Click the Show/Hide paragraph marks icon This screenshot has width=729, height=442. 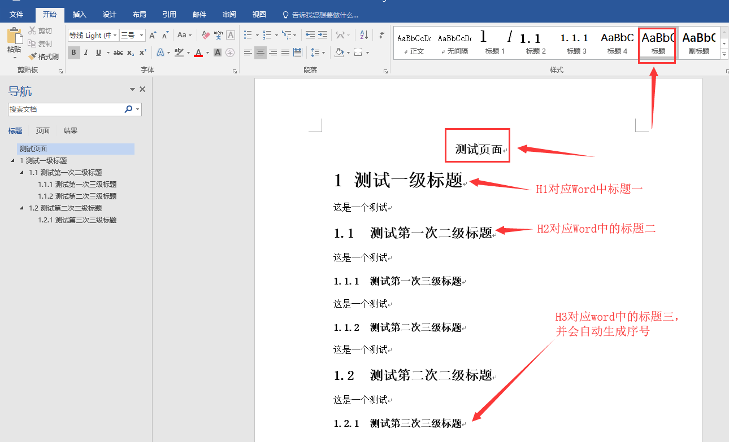[x=381, y=35]
